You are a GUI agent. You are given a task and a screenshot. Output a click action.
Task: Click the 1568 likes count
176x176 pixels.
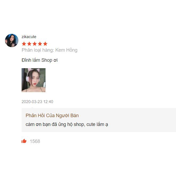click(35, 141)
